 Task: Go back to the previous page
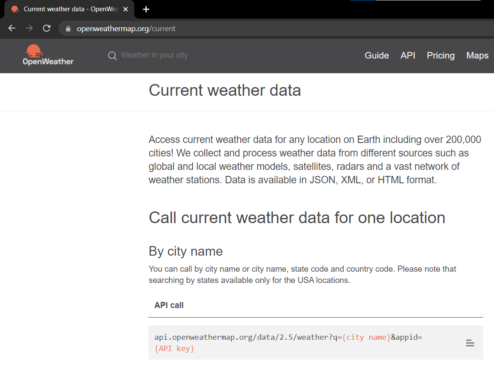12,29
